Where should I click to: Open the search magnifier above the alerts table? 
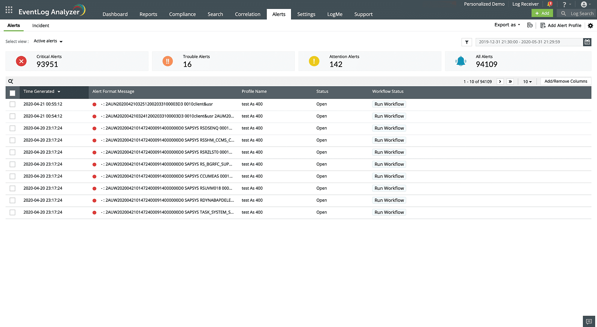tap(11, 81)
